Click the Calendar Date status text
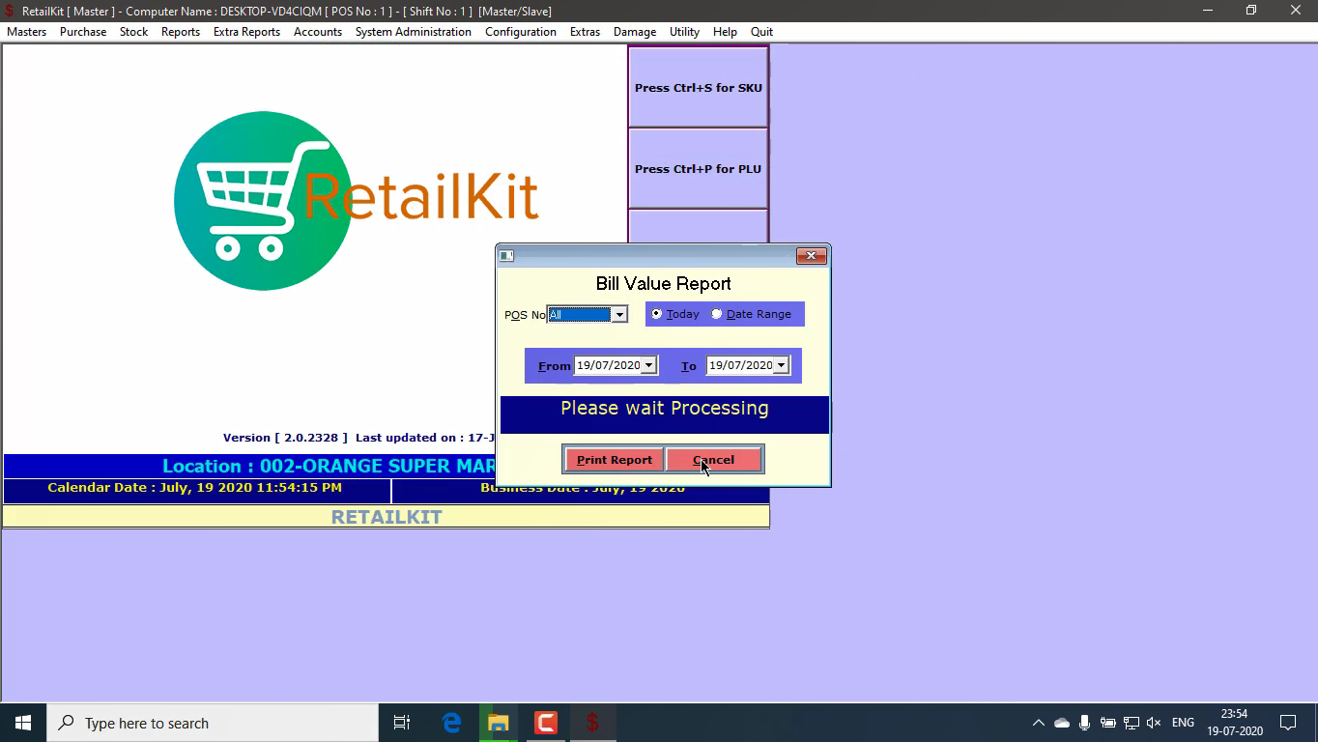 point(194,488)
